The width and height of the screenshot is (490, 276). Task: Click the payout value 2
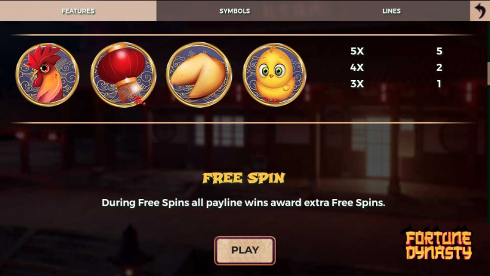tap(439, 67)
